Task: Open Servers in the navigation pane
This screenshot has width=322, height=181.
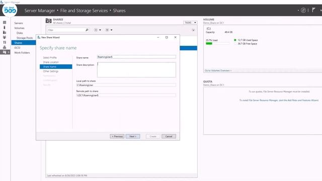Action: click(19, 23)
